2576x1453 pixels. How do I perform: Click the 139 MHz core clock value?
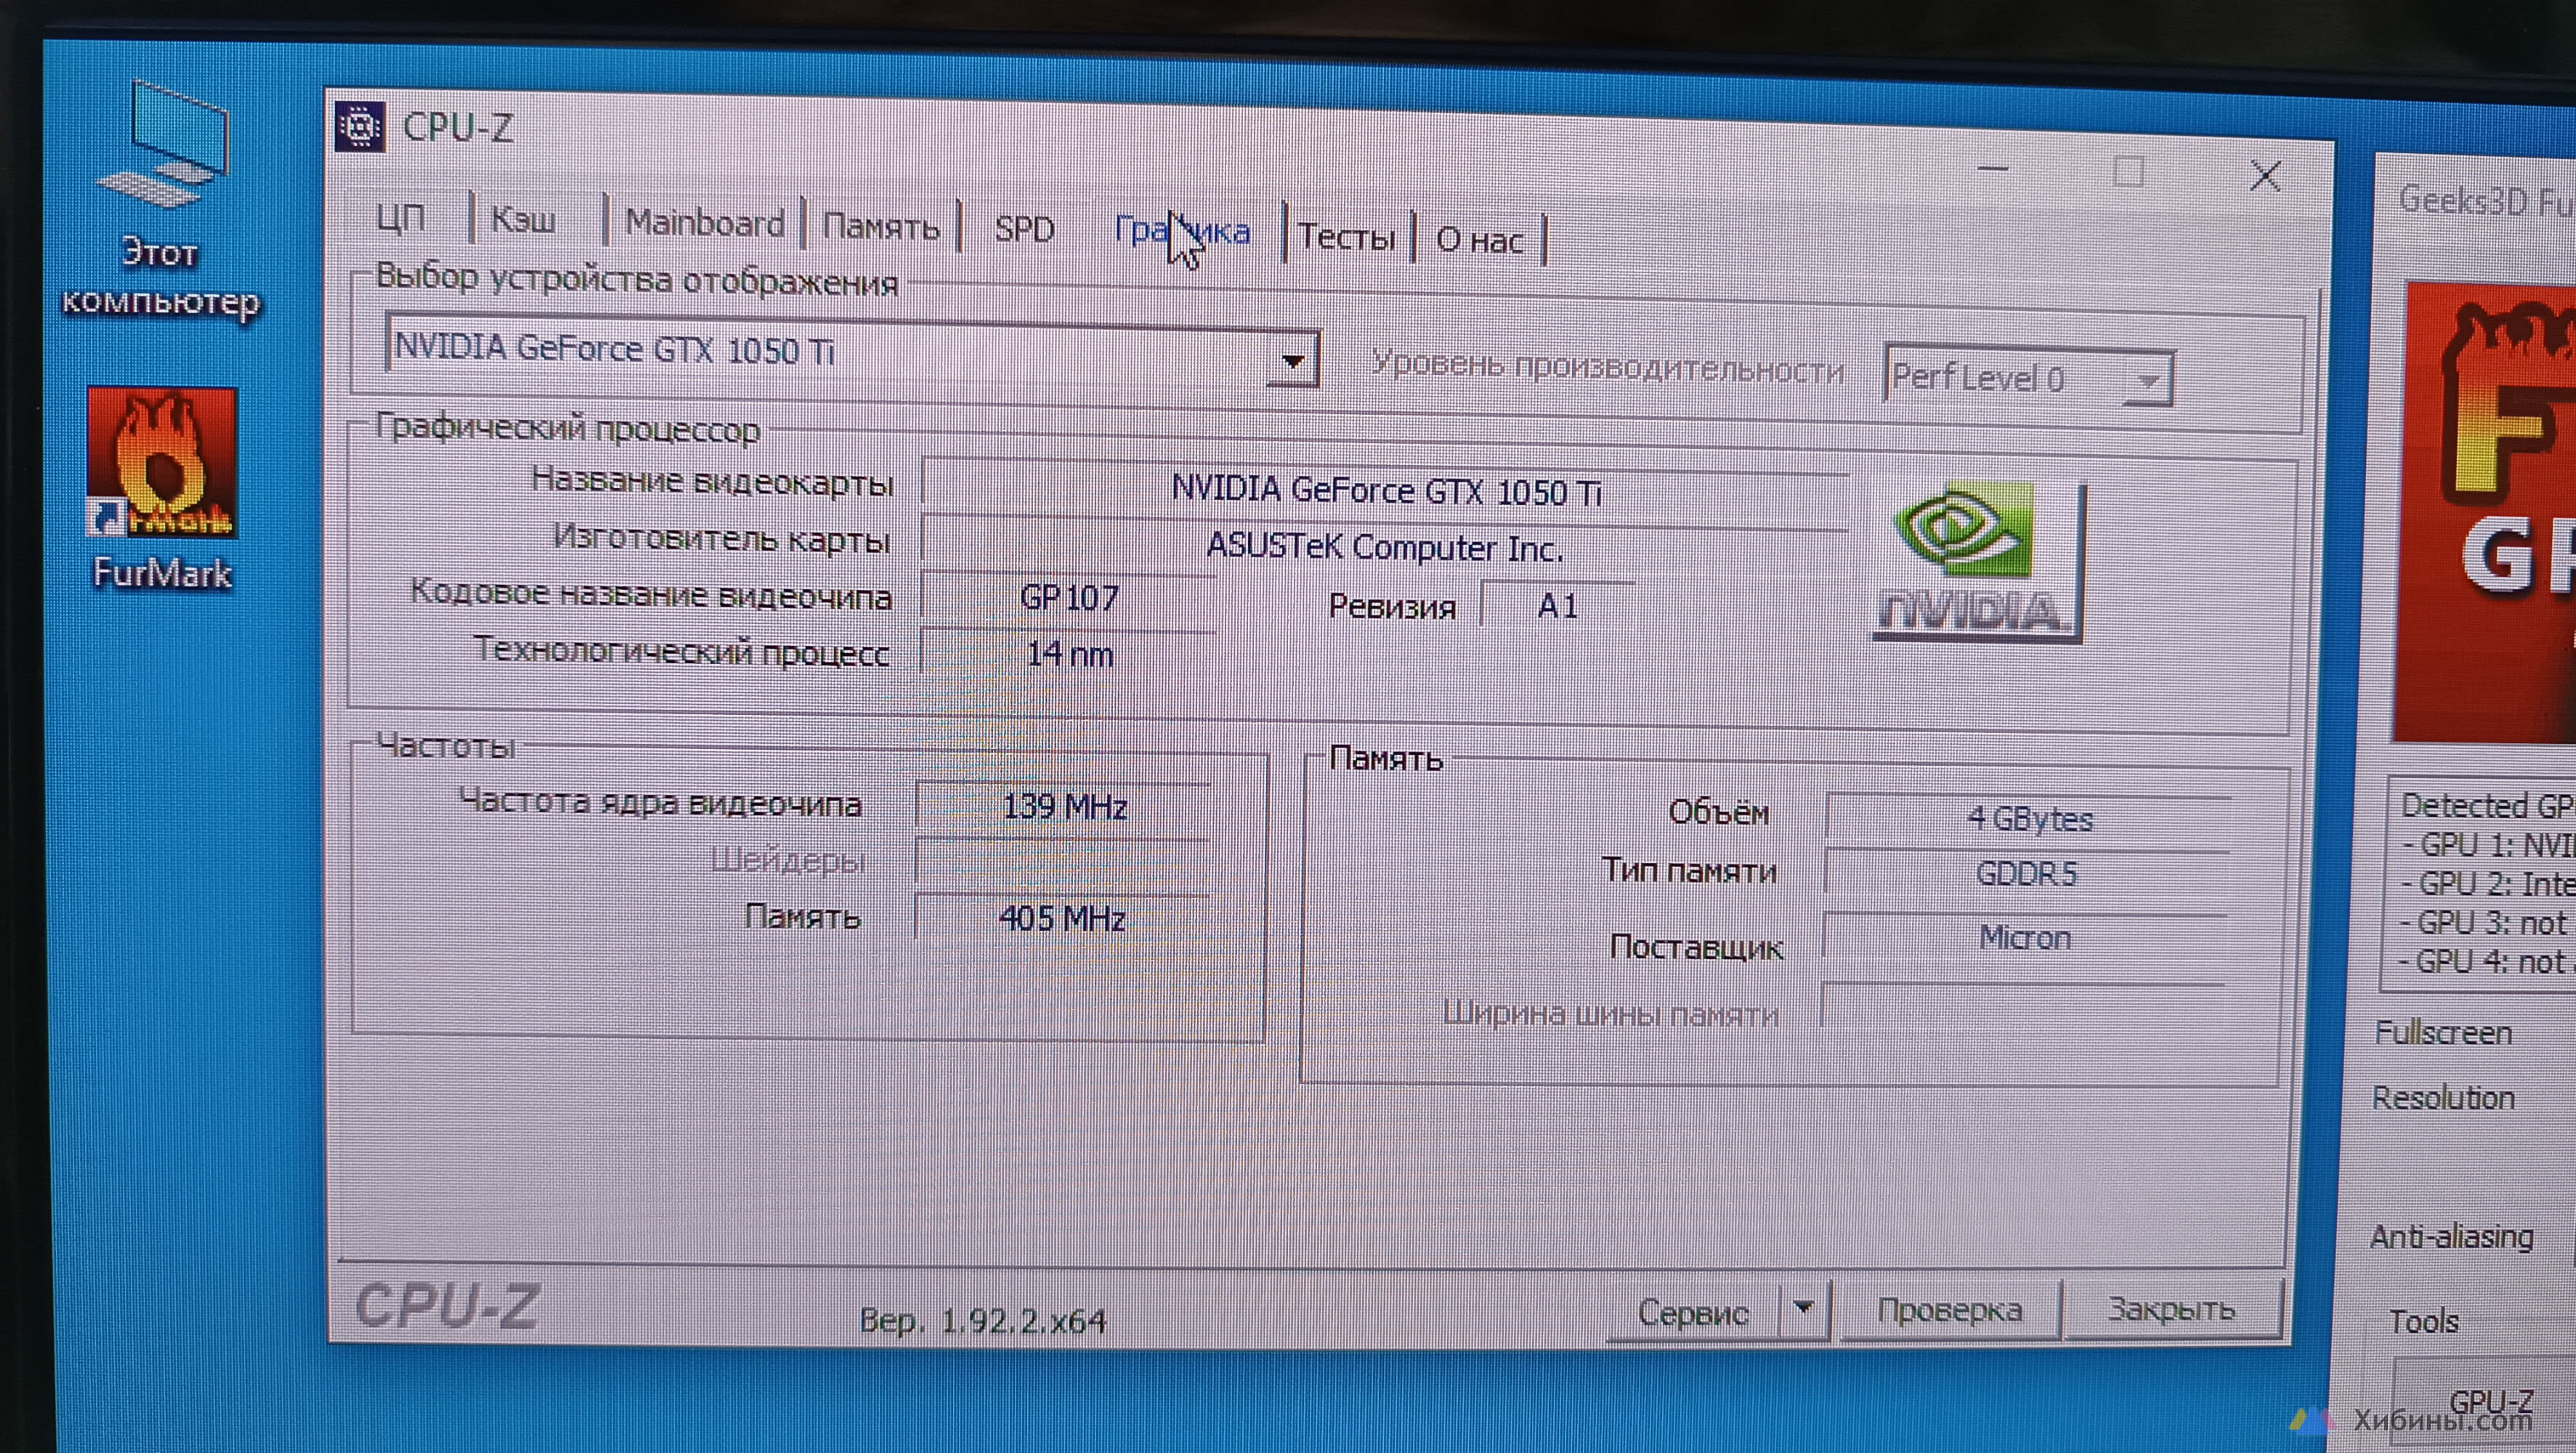tap(1064, 806)
